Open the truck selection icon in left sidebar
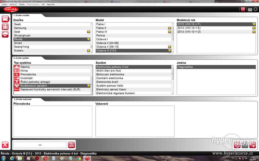Image resolution: width=259 pixels, height=161 pixels. coord(5,27)
